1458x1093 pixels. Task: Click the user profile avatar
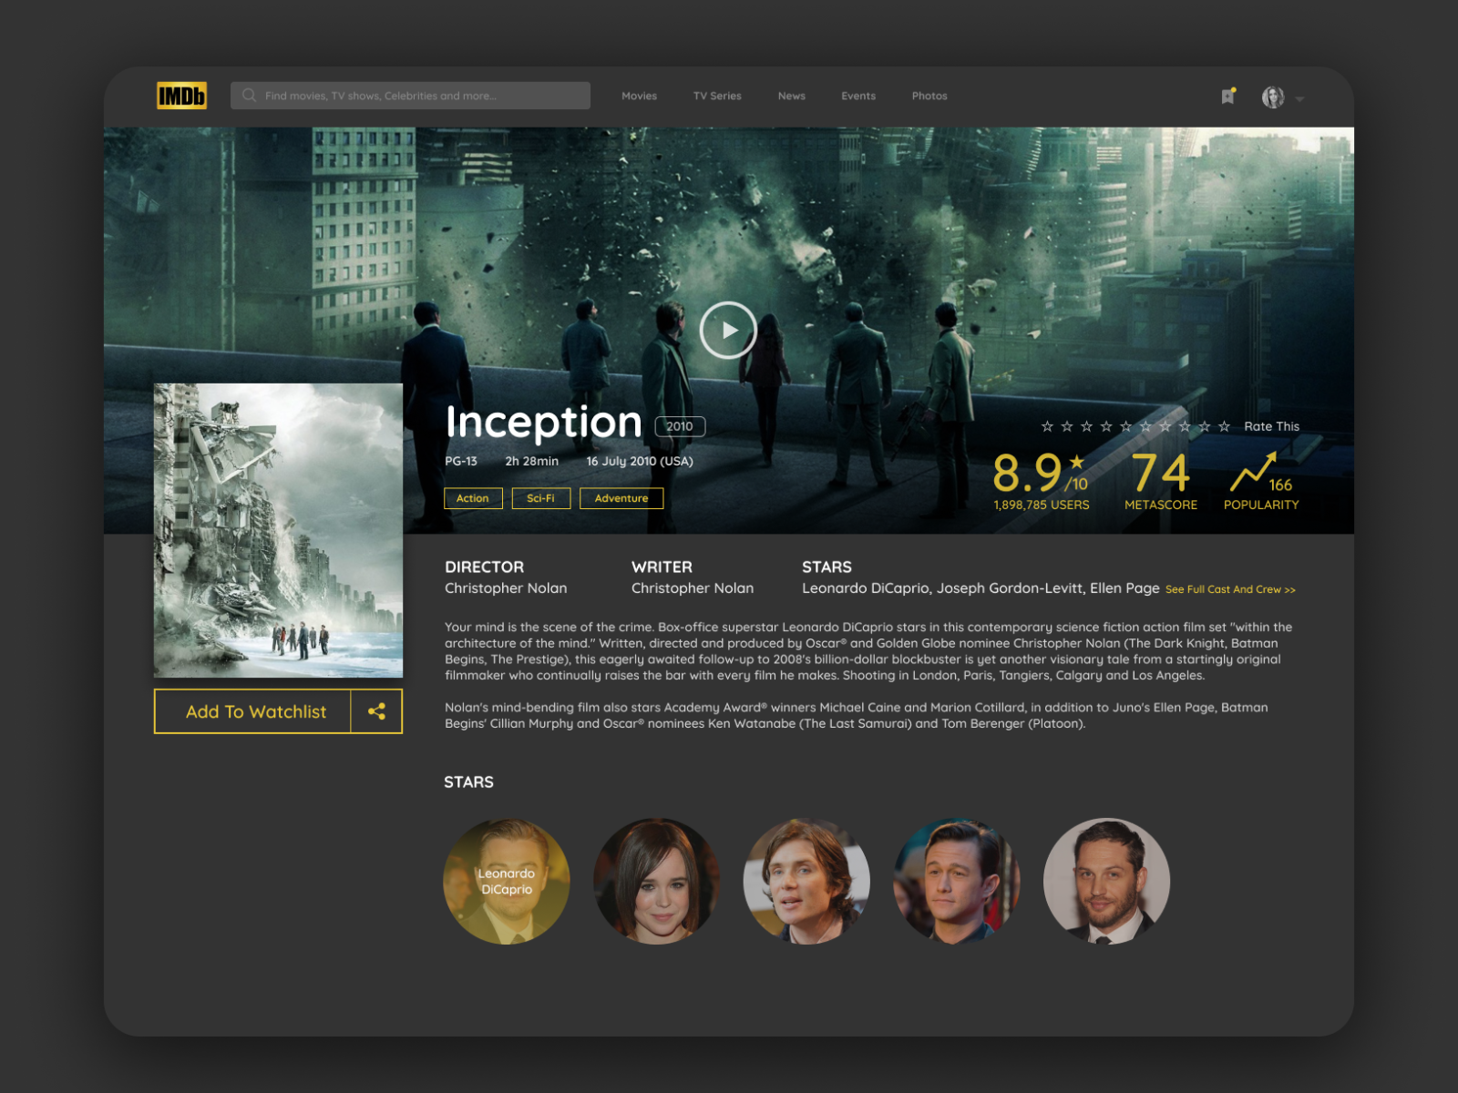pos(1273,97)
